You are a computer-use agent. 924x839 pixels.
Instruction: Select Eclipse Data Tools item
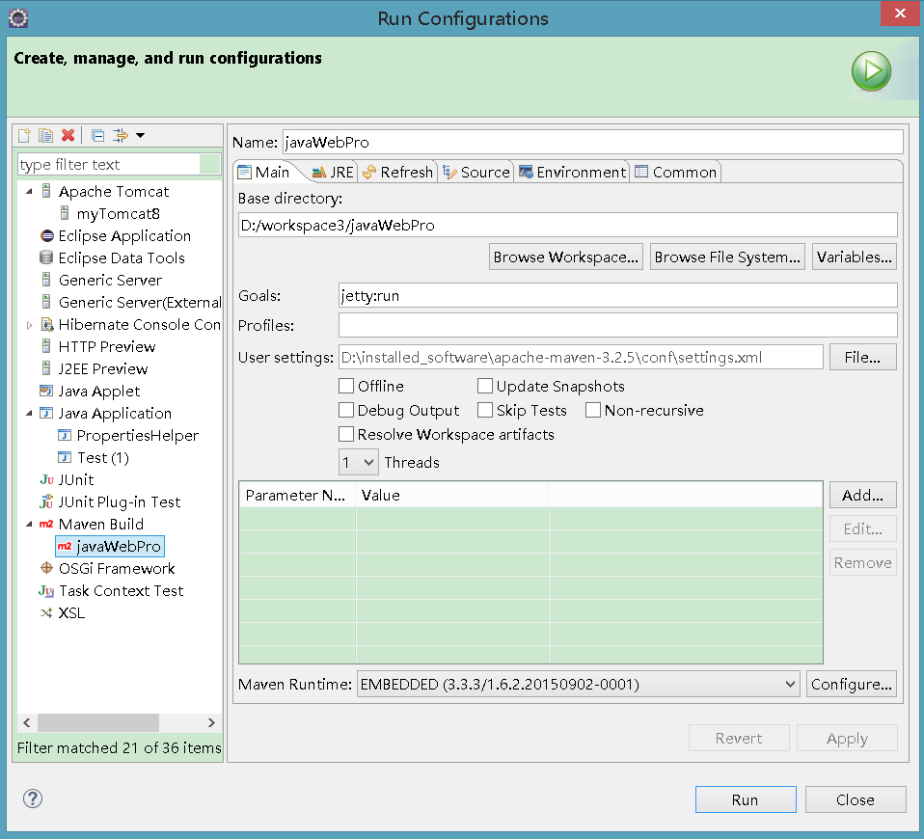point(122,258)
